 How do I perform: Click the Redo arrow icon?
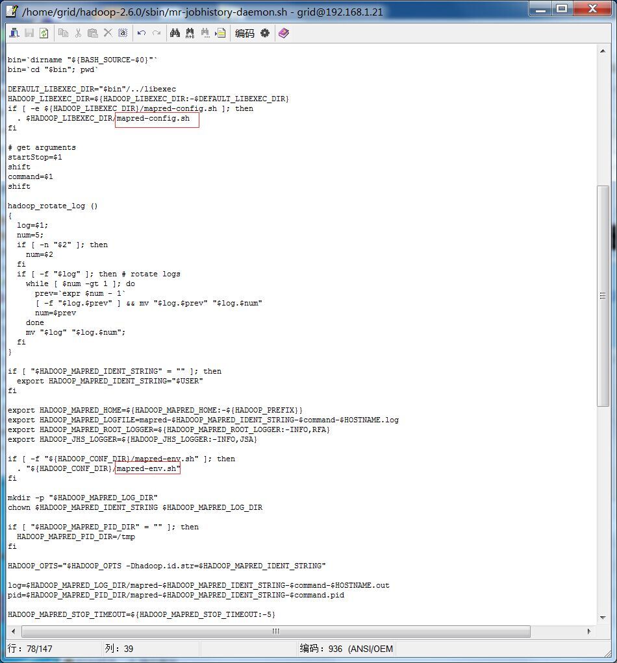coord(156,33)
